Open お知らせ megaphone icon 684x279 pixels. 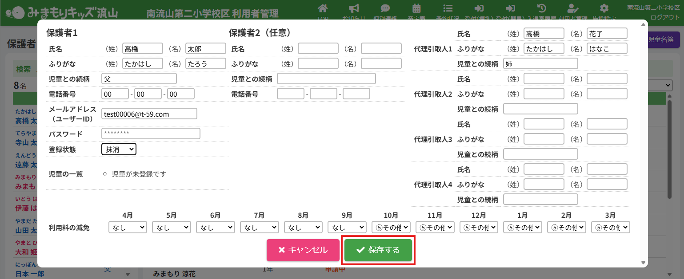coord(354,9)
